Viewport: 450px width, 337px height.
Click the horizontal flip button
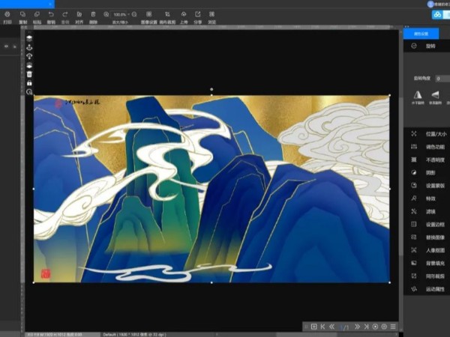[x=418, y=95]
